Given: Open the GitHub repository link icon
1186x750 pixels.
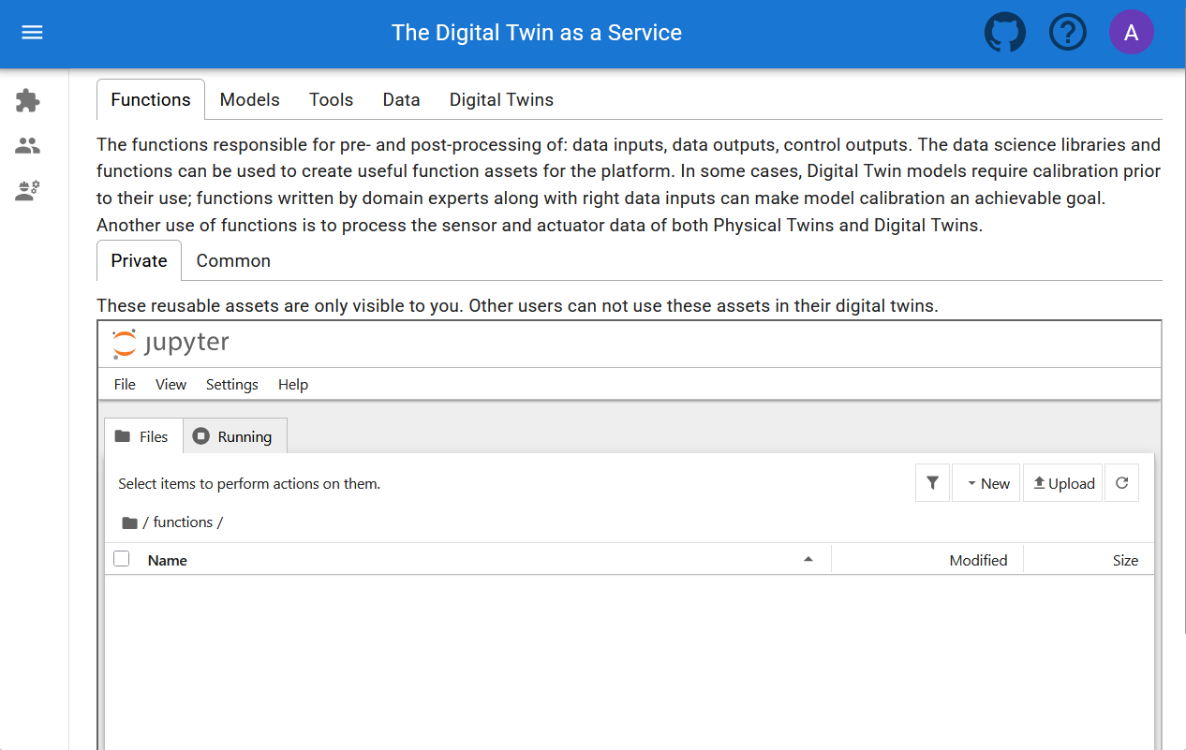Looking at the screenshot, I should [x=1005, y=33].
